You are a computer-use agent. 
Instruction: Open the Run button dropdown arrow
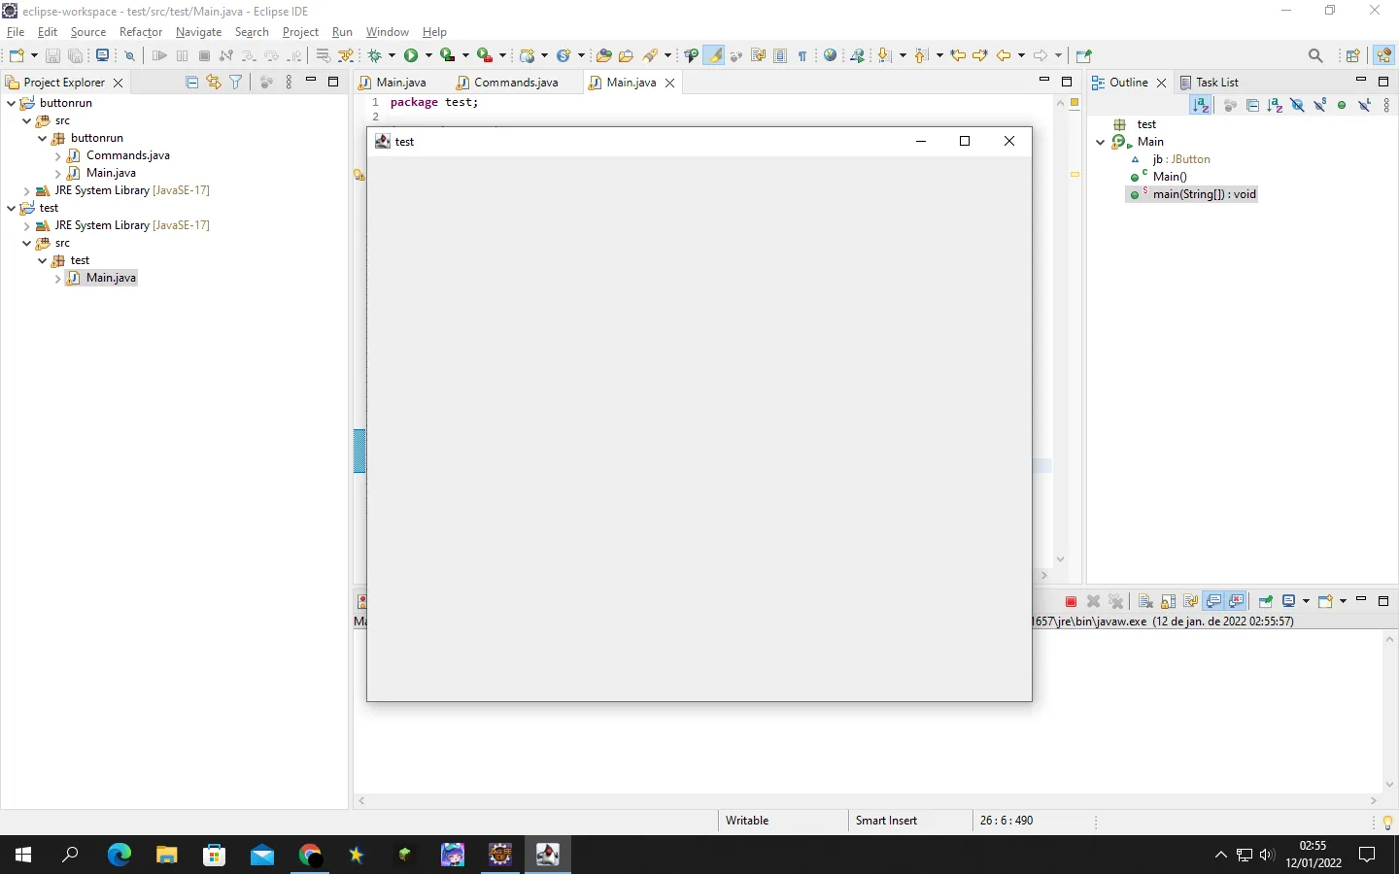pyautogui.click(x=428, y=55)
